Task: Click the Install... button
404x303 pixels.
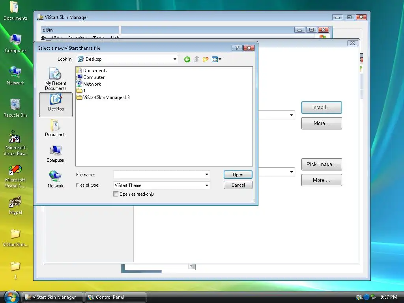Action: coord(322,107)
